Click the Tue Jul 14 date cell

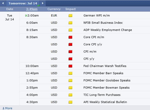coord(10,18)
